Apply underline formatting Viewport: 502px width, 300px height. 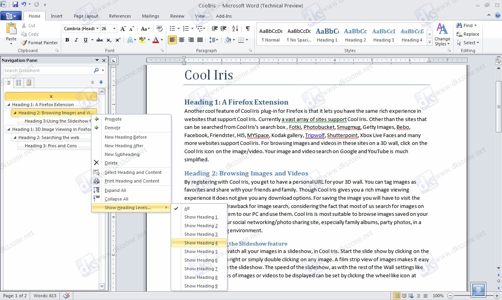85,40
